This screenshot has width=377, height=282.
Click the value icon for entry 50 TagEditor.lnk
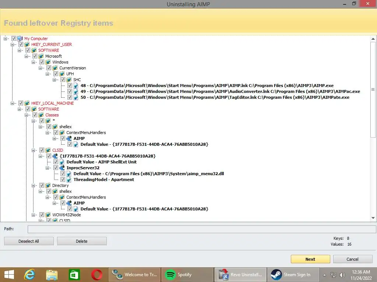(76, 97)
